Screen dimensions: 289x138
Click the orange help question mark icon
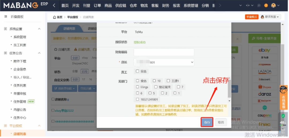coord(266,5)
